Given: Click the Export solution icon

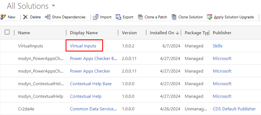Looking at the screenshot, I should (x=118, y=17).
